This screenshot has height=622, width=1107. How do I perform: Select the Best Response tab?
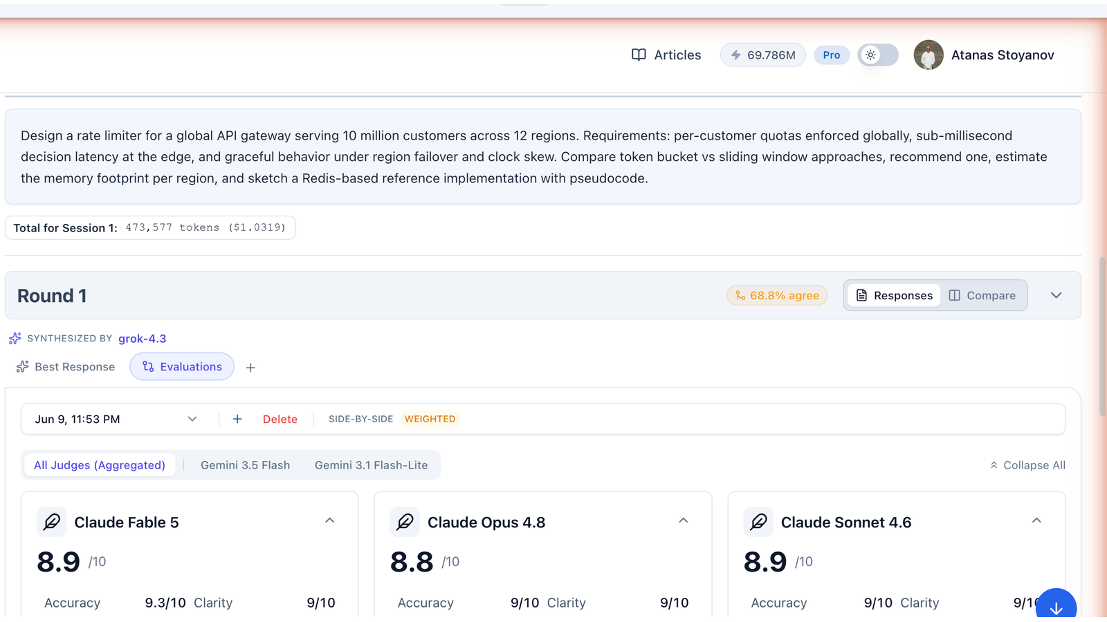click(66, 366)
